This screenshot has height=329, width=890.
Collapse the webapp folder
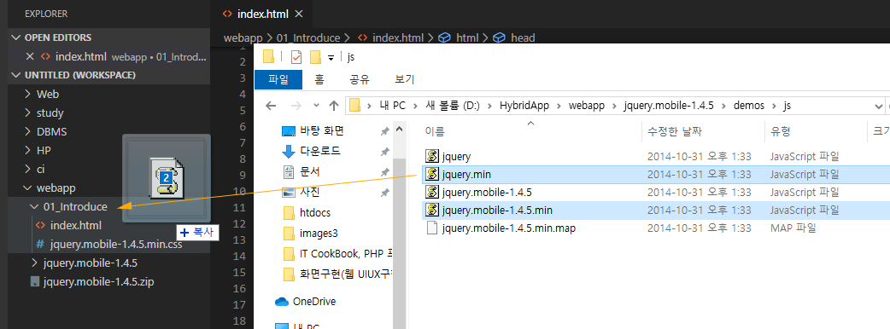pyautogui.click(x=28, y=188)
